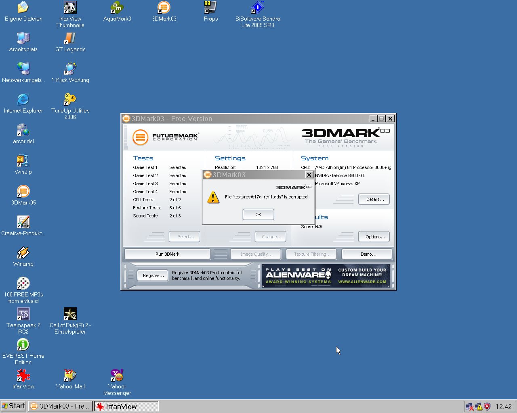Open Call of Duty 2 Einzelspieler shortcut

coord(70,321)
